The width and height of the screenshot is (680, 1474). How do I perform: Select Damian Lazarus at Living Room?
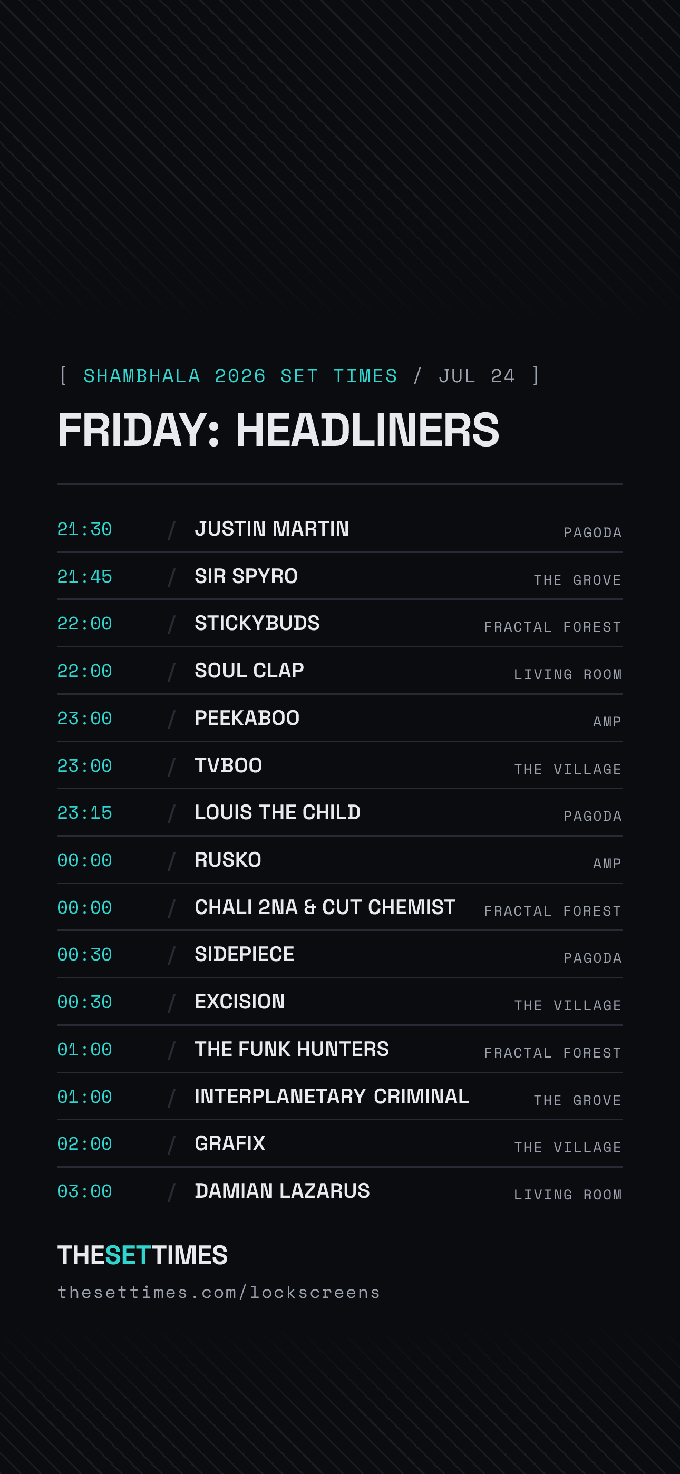340,1191
